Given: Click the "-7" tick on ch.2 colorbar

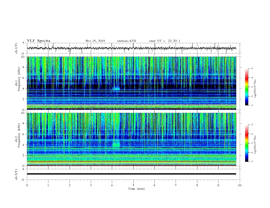Looking at the screenshot, I should point(251,162).
